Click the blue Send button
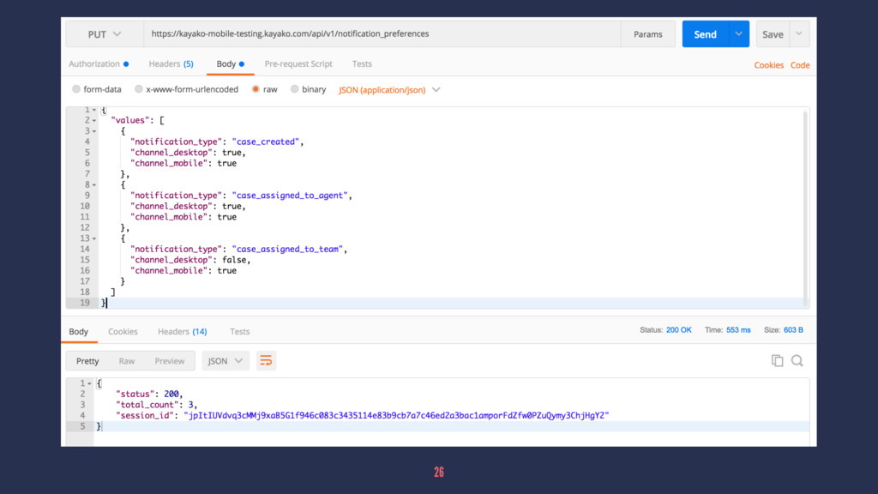The height and width of the screenshot is (494, 878). 705,34
